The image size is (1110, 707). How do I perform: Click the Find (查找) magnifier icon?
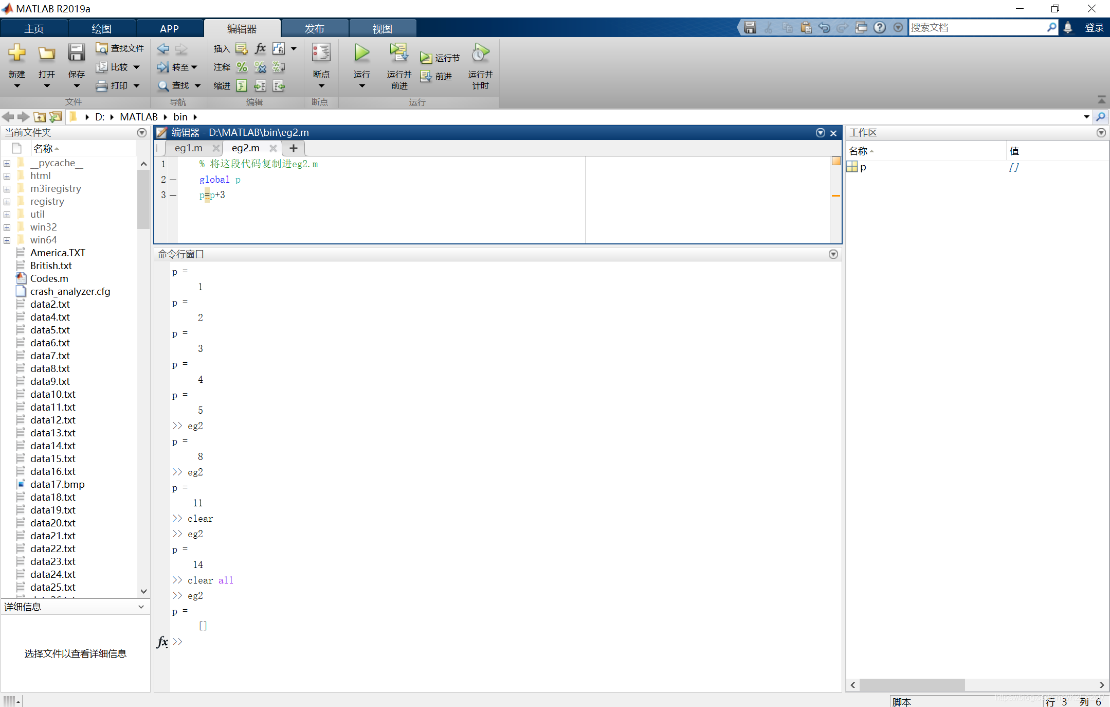click(x=163, y=85)
